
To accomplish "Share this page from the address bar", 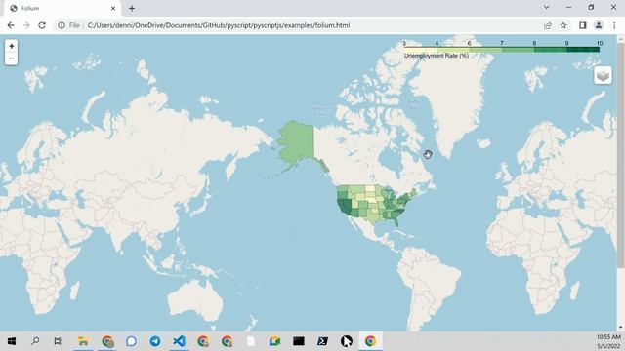I will (x=548, y=25).
